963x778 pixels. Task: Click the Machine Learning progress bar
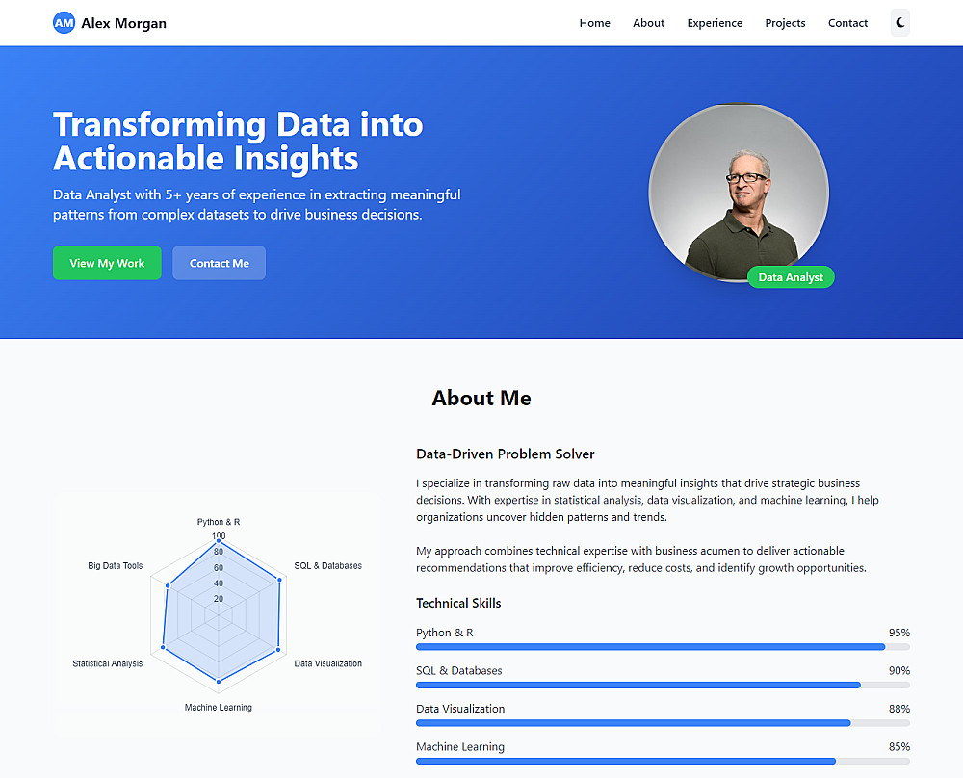(663, 761)
